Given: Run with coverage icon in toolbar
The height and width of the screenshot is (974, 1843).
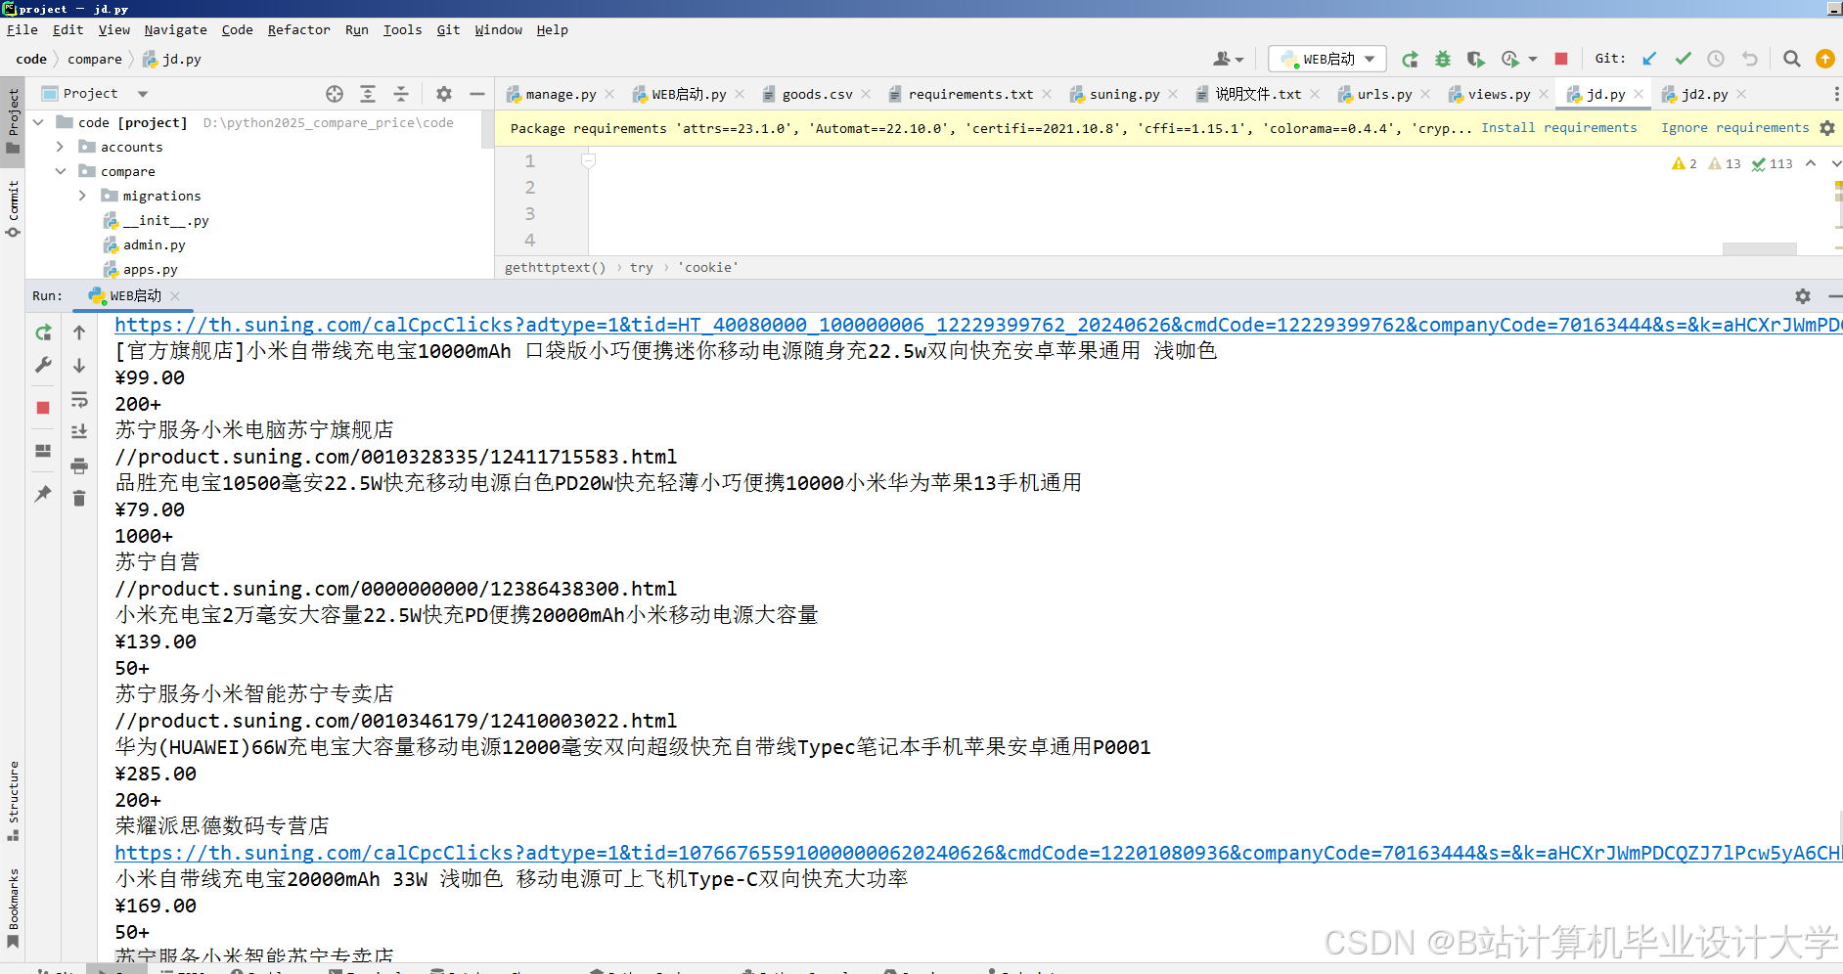Looking at the screenshot, I should (1476, 59).
